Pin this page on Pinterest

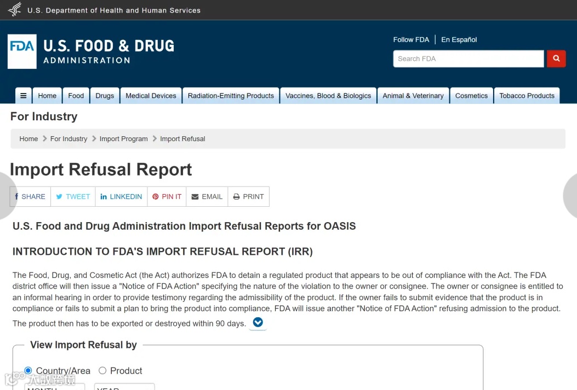click(x=167, y=196)
